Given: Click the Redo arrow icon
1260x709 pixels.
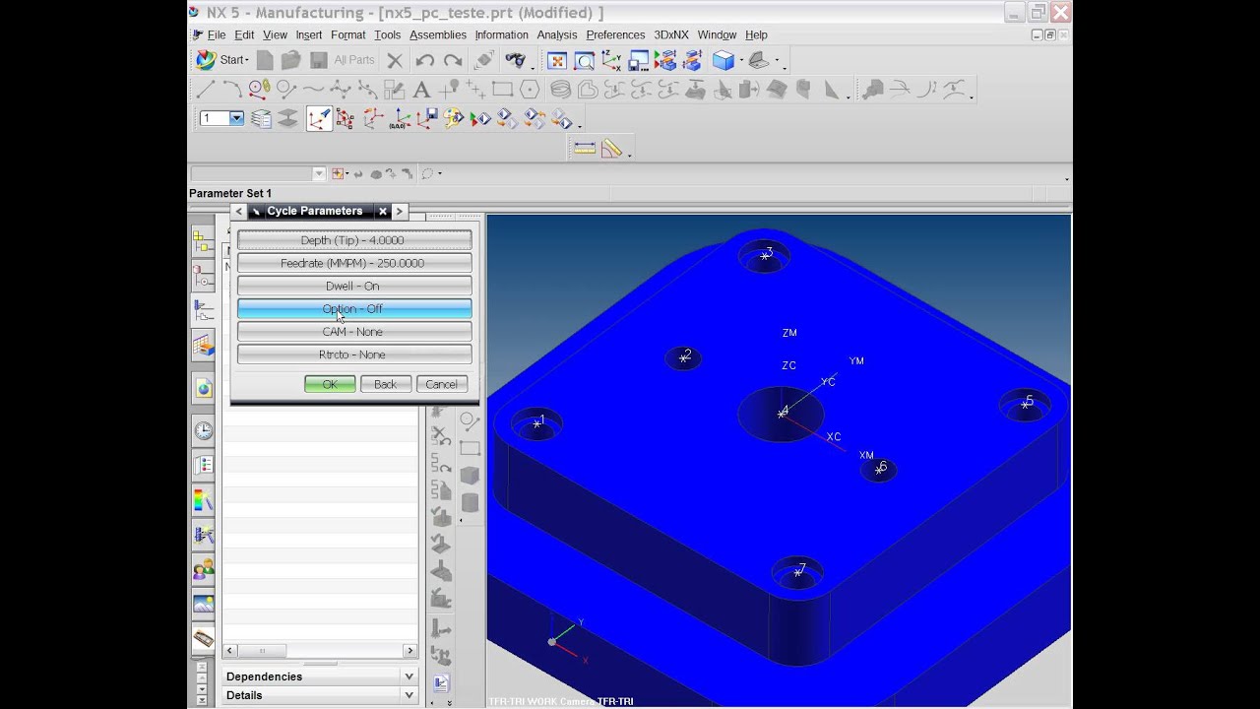Looking at the screenshot, I should (x=453, y=61).
